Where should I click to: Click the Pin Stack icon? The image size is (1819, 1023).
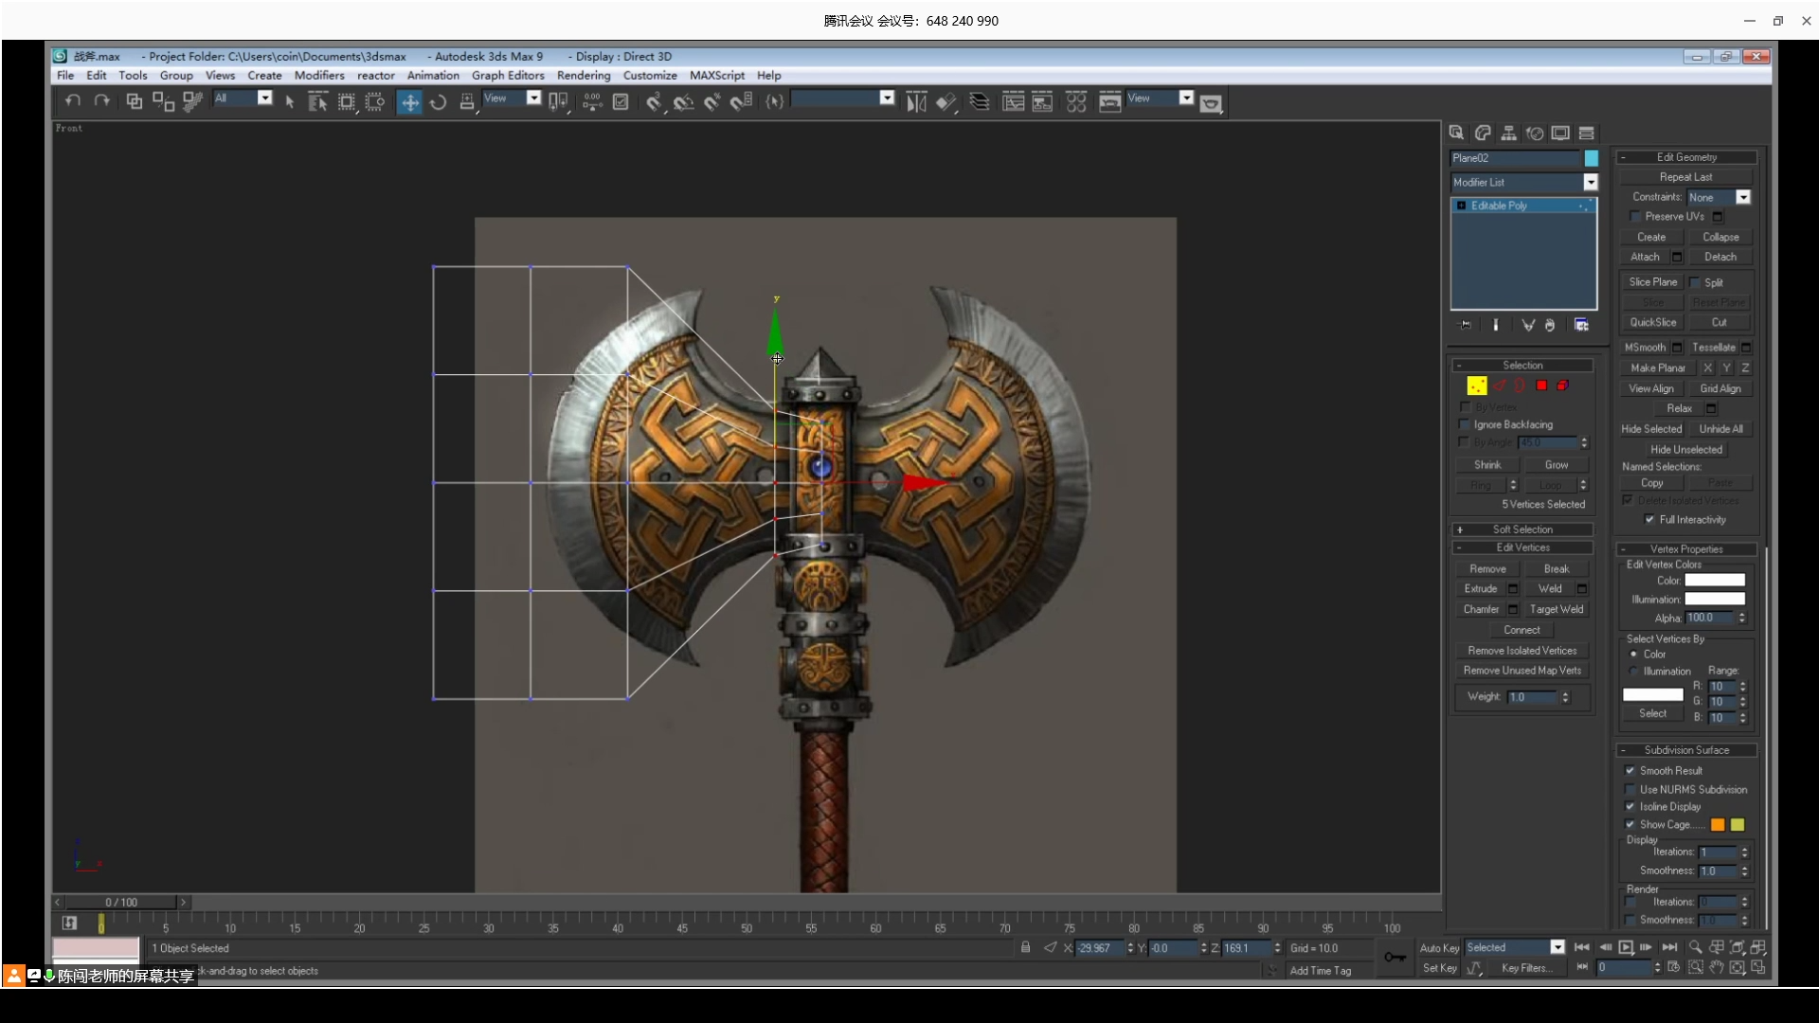click(x=1466, y=325)
